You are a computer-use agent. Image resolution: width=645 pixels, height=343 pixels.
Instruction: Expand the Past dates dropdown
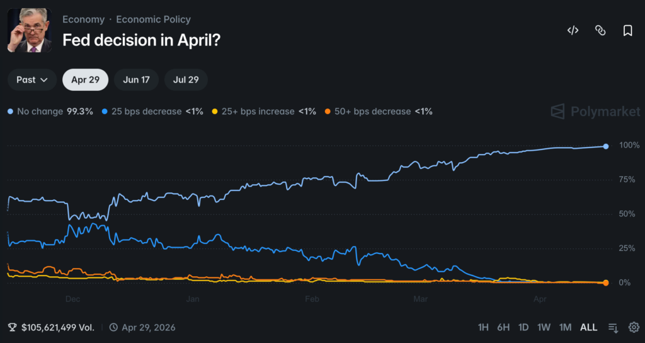point(32,79)
